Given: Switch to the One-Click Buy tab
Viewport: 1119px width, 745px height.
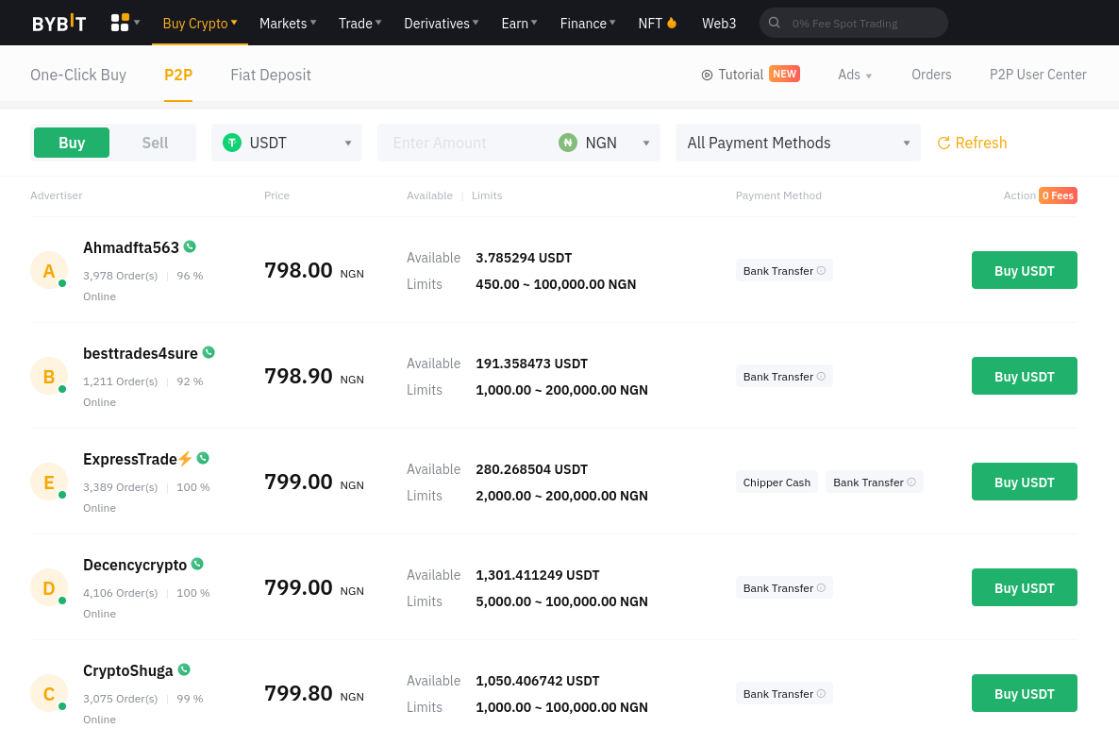Looking at the screenshot, I should pos(77,75).
